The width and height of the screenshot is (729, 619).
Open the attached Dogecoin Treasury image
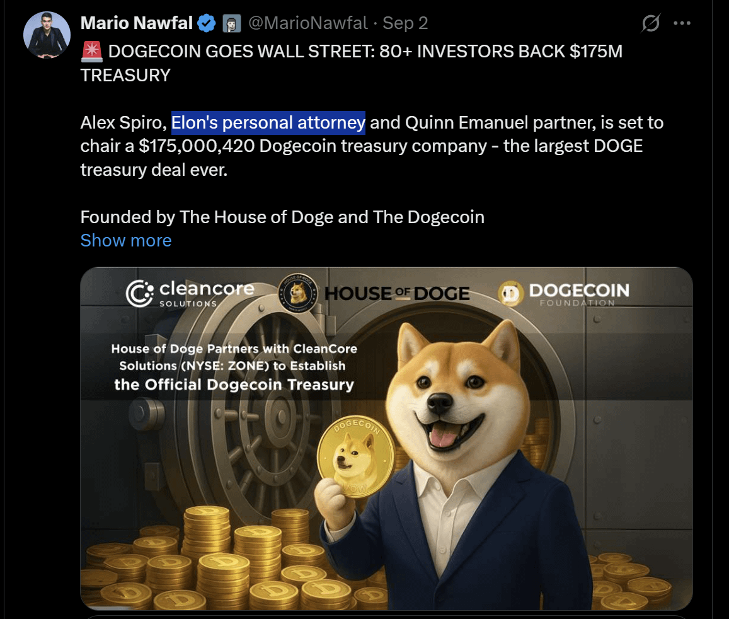tap(386, 439)
